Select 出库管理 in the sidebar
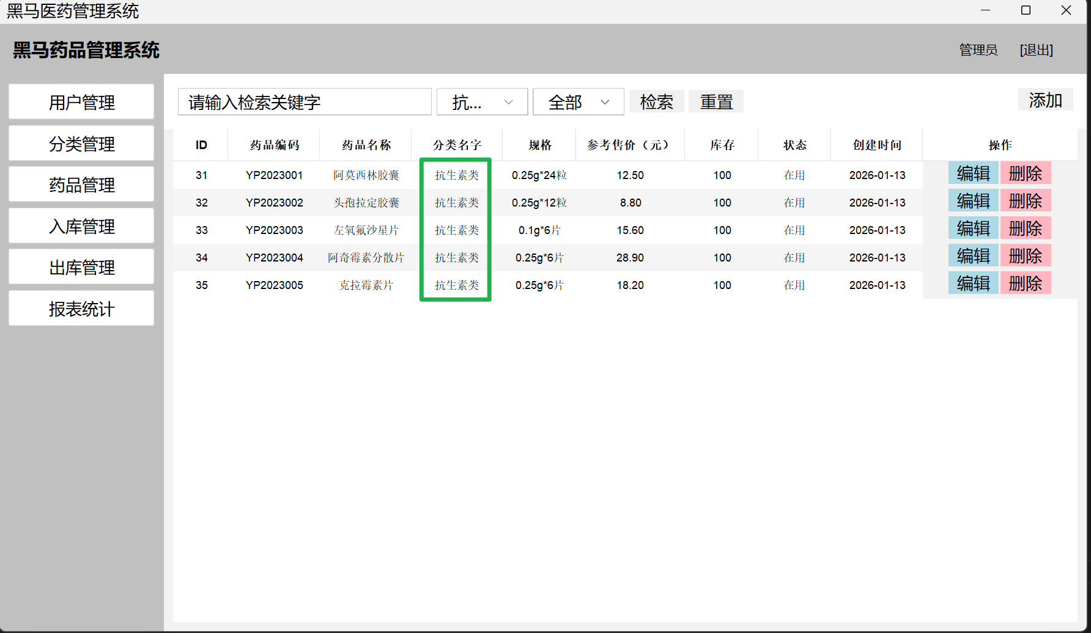Viewport: 1091px width, 633px height. 81,267
